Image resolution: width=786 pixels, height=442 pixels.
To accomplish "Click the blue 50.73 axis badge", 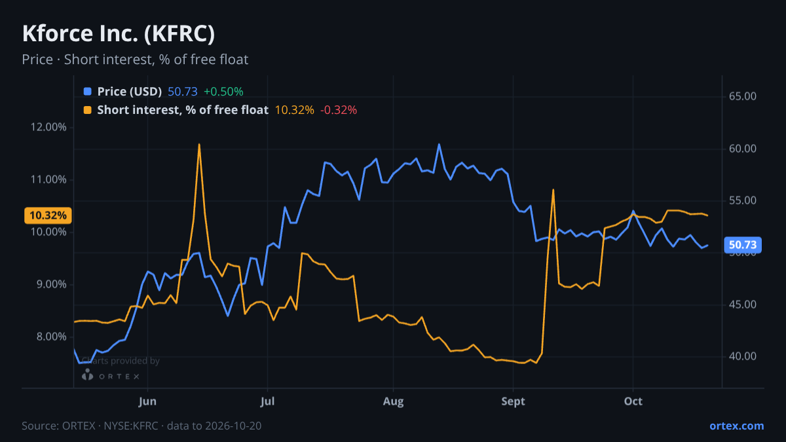I will [743, 246].
